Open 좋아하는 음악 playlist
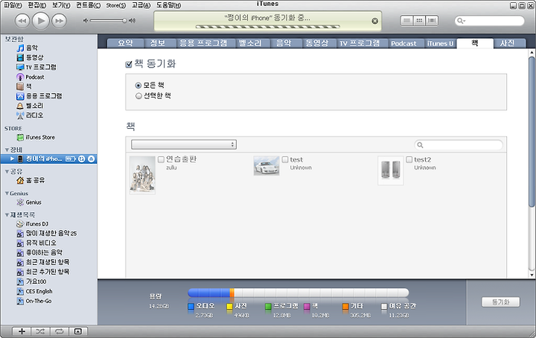 (39, 252)
